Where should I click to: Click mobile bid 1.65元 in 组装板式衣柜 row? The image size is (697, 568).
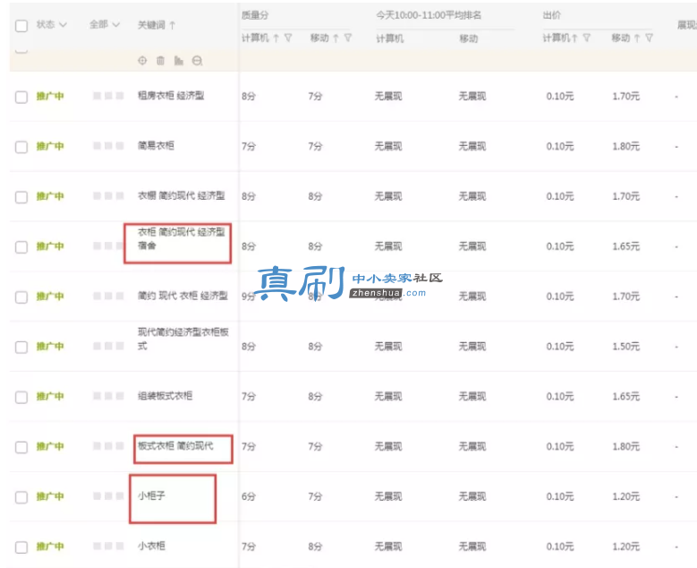[x=626, y=397]
